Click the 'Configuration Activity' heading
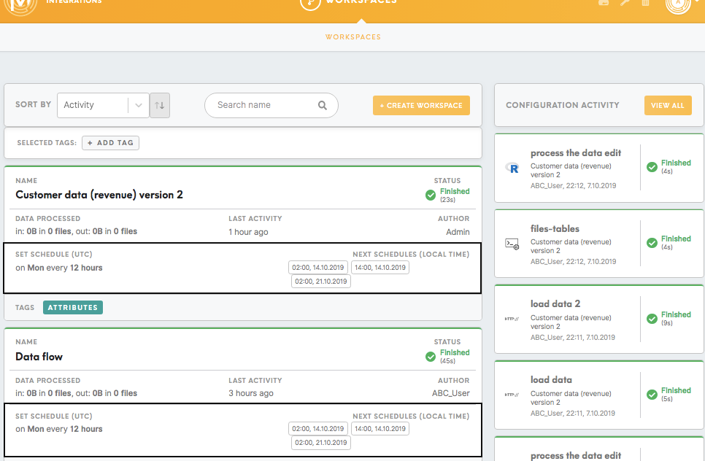This screenshot has height=461, width=705. click(x=563, y=105)
